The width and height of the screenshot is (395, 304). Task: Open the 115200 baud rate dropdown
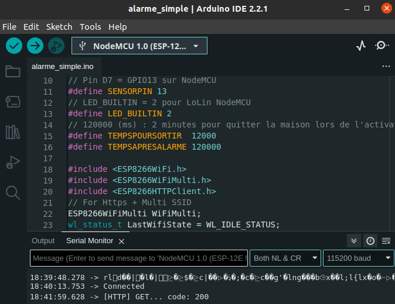pyautogui.click(x=359, y=258)
